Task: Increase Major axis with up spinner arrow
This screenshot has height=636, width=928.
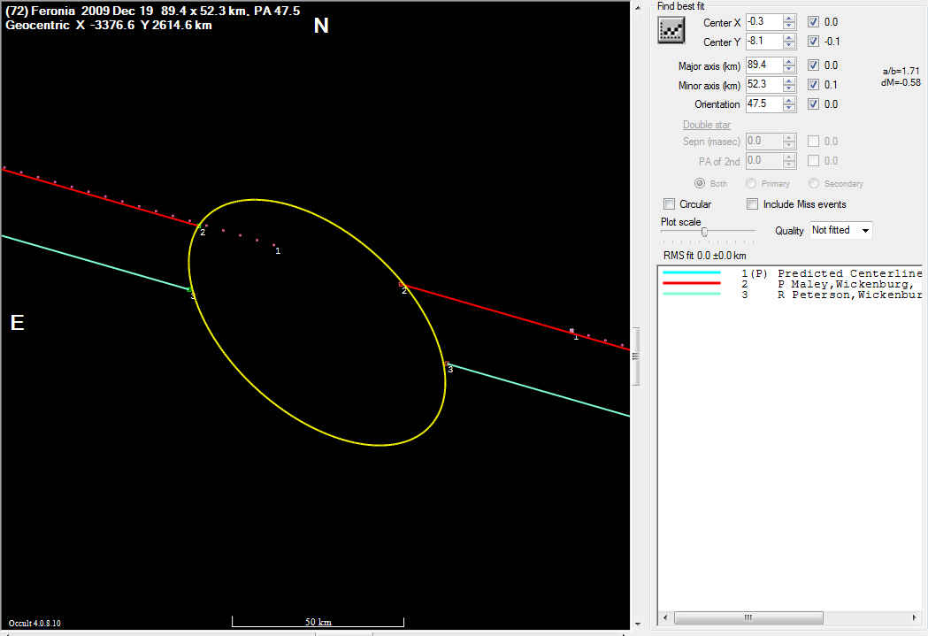Action: click(x=789, y=62)
